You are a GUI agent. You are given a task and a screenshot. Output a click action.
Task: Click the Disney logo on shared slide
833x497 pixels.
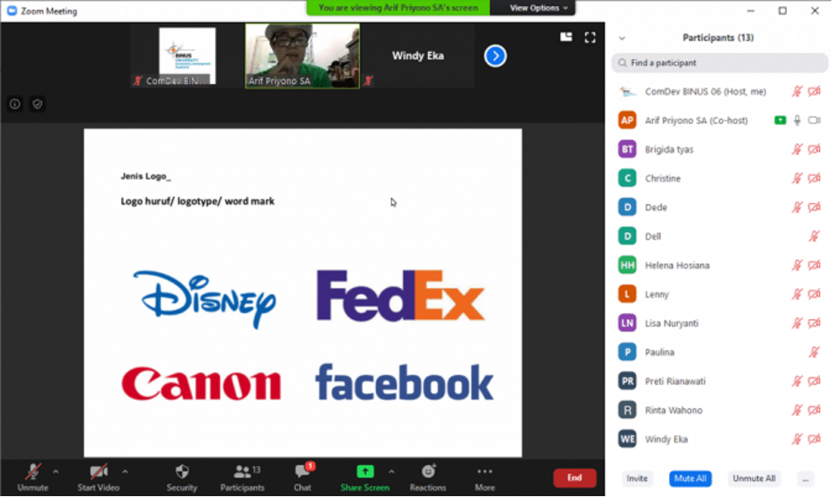tap(205, 299)
